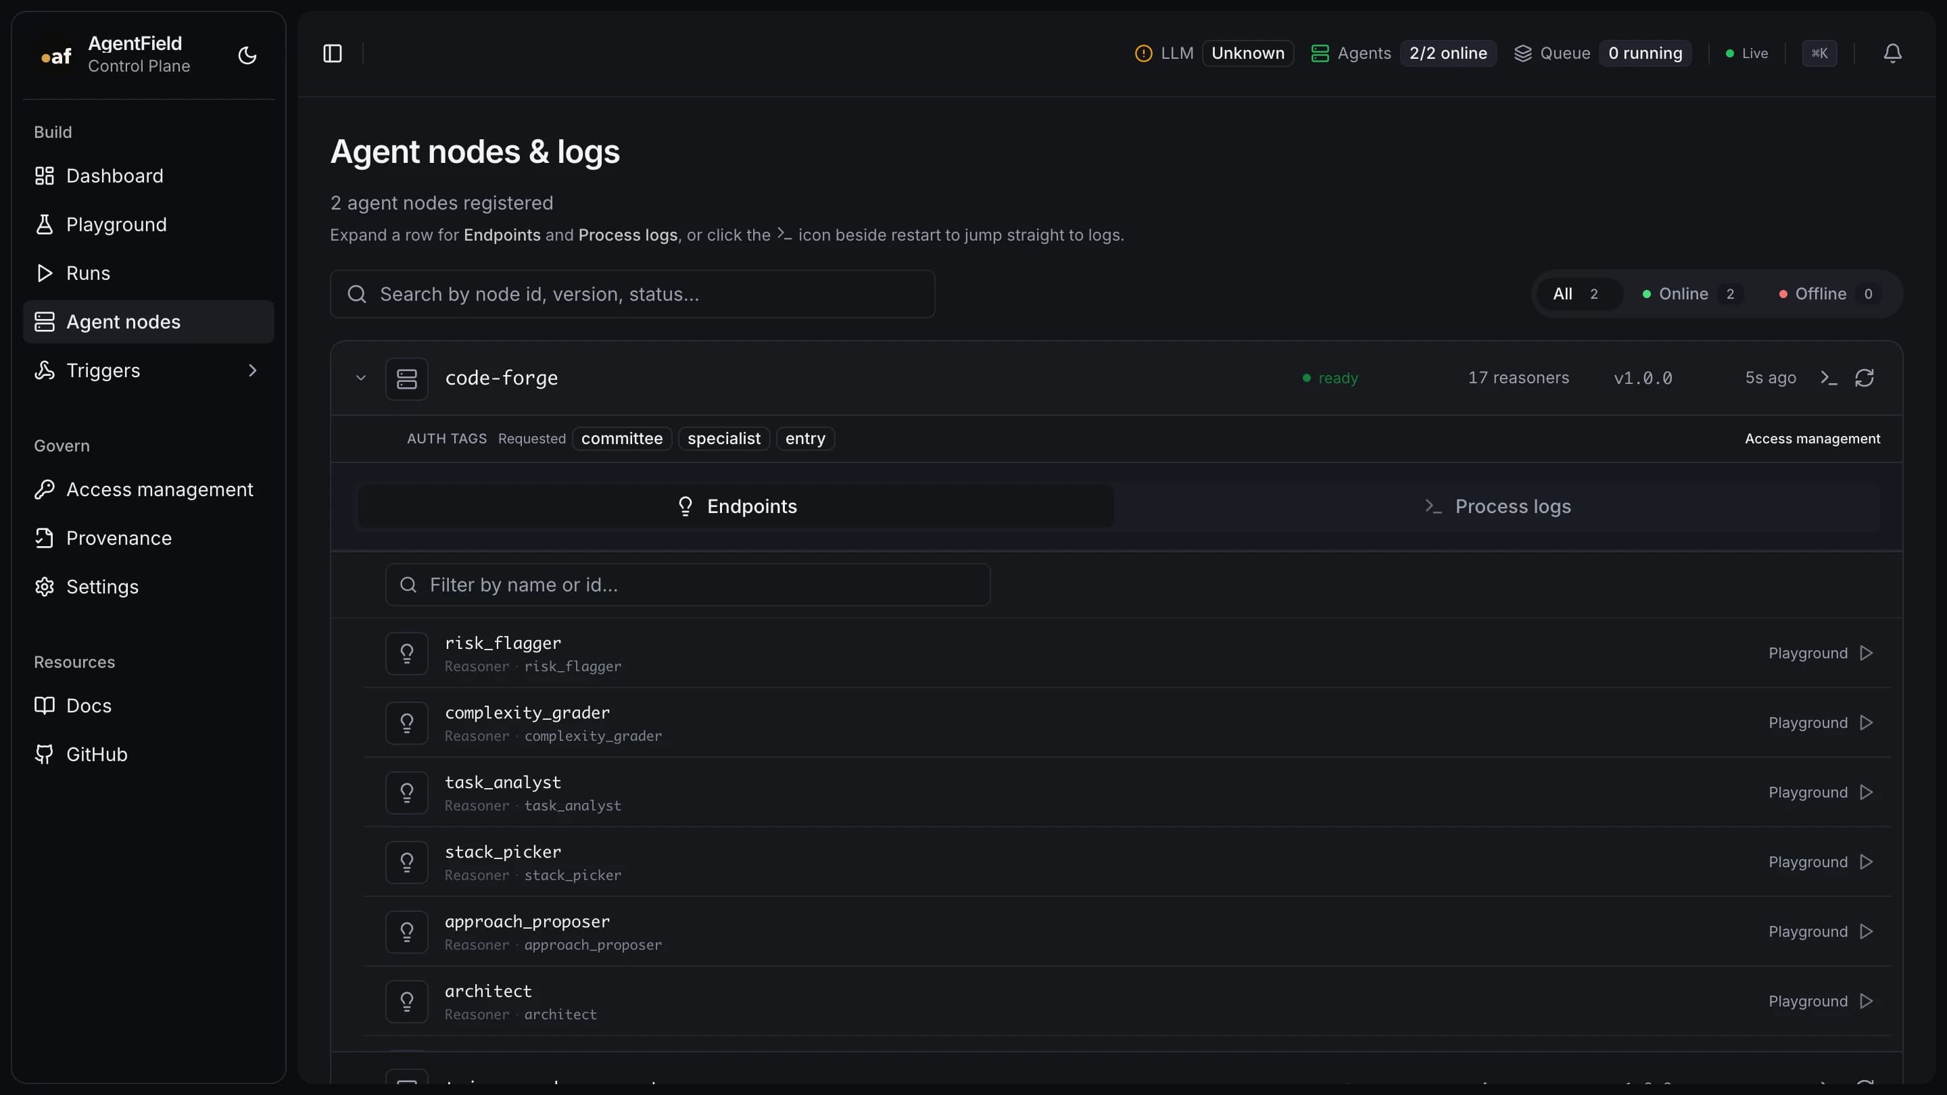This screenshot has width=1947, height=1095.
Task: Open Docs in the sidebar
Action: pyautogui.click(x=148, y=706)
